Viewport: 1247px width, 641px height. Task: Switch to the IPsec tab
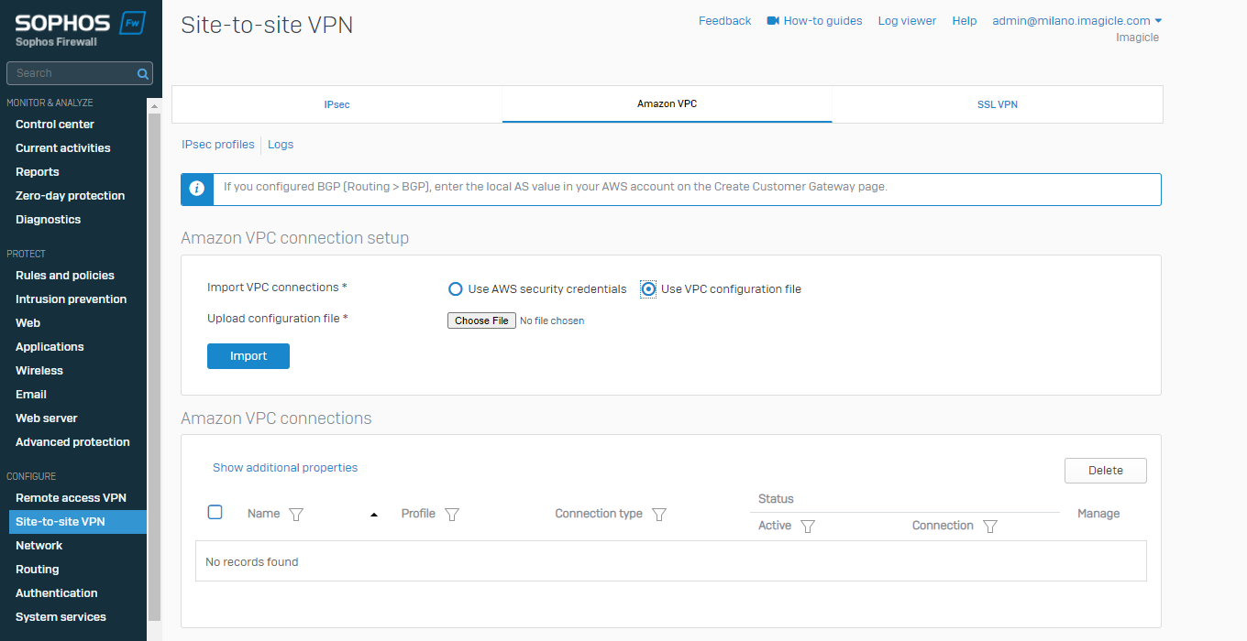(337, 104)
